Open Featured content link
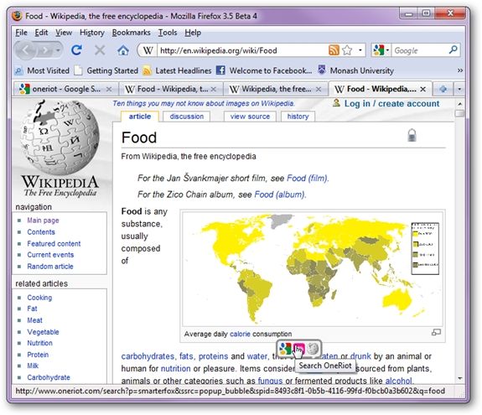 click(x=54, y=244)
